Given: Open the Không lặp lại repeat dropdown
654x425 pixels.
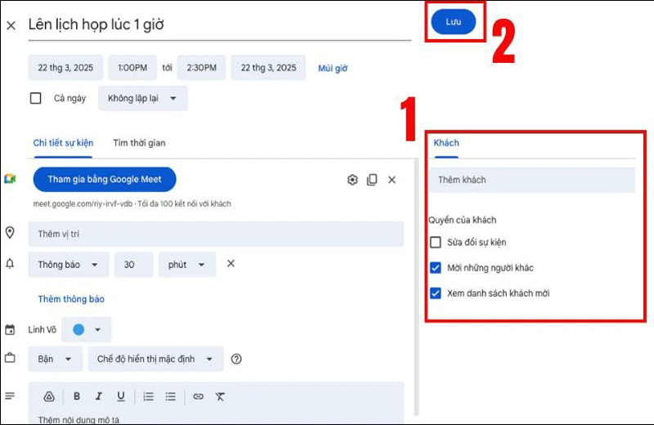Looking at the screenshot, I should 142,98.
